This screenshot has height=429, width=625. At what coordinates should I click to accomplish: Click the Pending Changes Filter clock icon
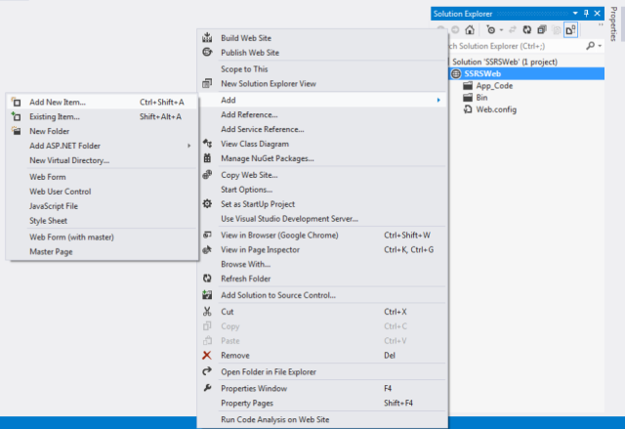[x=491, y=30]
